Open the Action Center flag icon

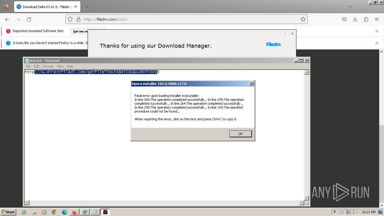[355, 212]
